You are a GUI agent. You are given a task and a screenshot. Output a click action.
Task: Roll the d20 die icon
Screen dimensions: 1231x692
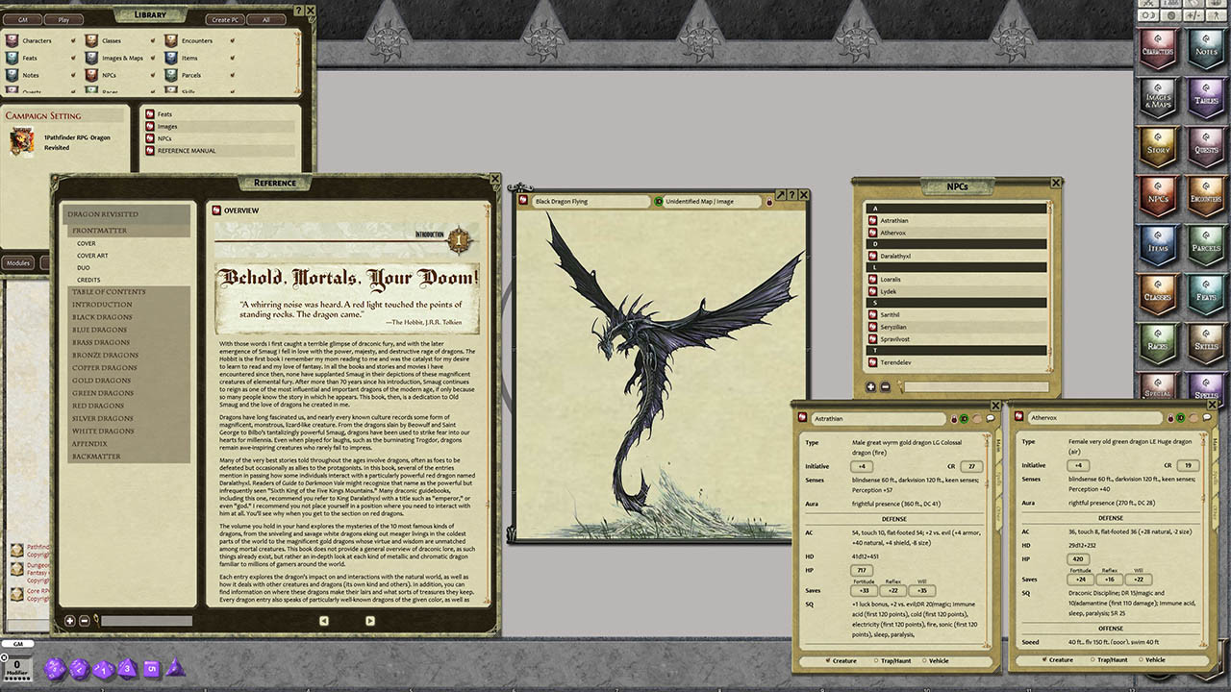click(x=55, y=669)
